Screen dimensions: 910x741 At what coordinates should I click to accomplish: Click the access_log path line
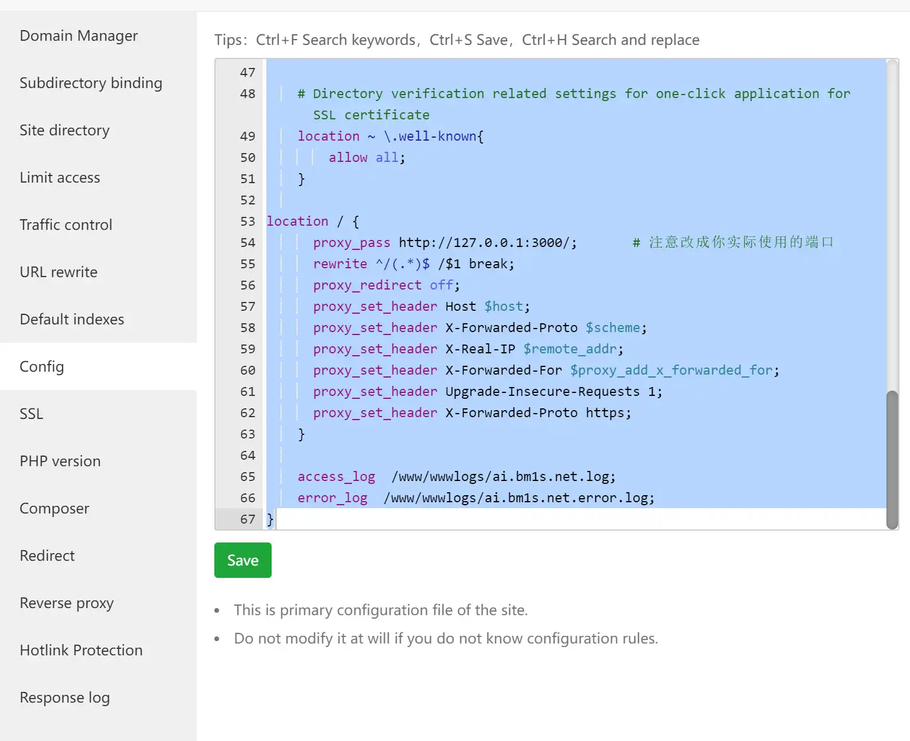456,476
